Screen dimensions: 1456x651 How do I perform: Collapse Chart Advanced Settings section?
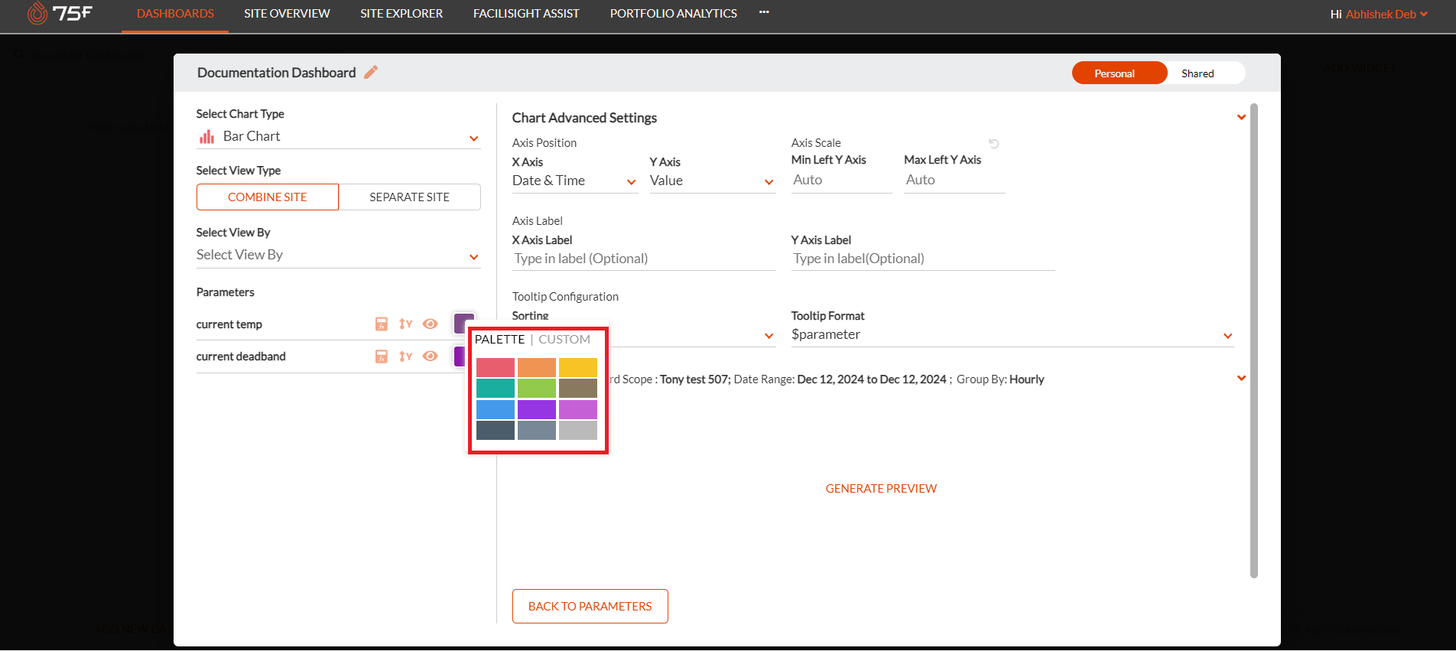click(x=1241, y=118)
